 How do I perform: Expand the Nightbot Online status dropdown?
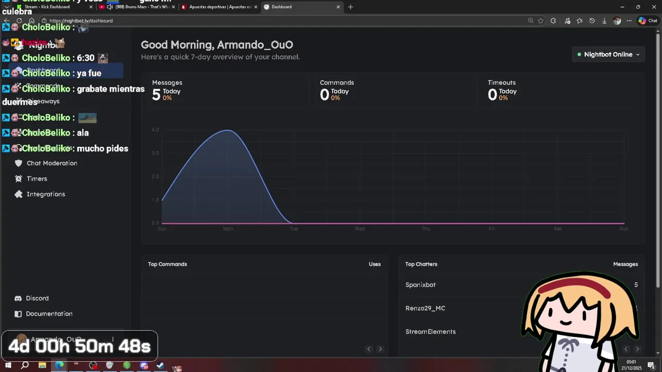tap(608, 54)
